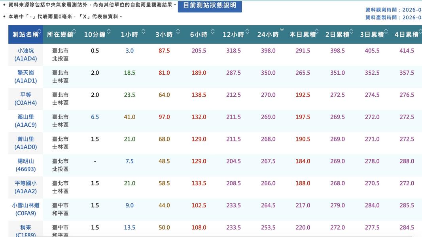The image size is (422, 237).
Task: Select 小雪山林道 12小時 value 233.5
Action: (x=233, y=205)
